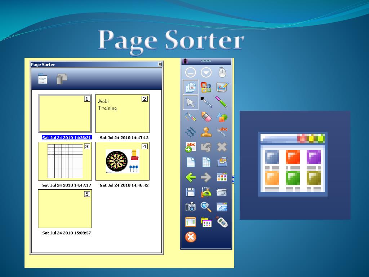Open the clicker remote response icon
Viewport: 369px width, 277px height.
222,222
